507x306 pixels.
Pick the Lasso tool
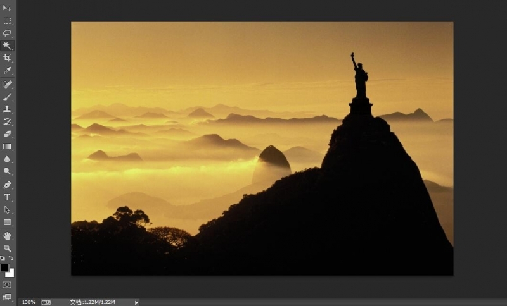pos(7,33)
